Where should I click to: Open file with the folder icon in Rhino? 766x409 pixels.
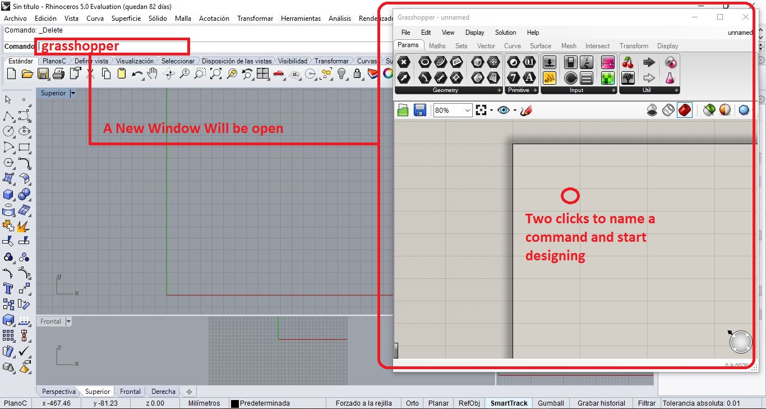[27, 73]
